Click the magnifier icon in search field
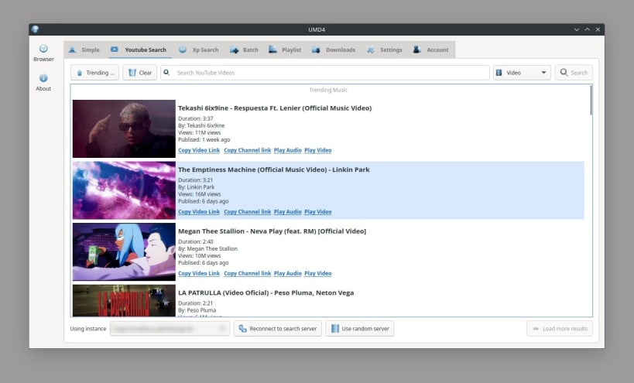The width and height of the screenshot is (634, 383). pos(166,73)
